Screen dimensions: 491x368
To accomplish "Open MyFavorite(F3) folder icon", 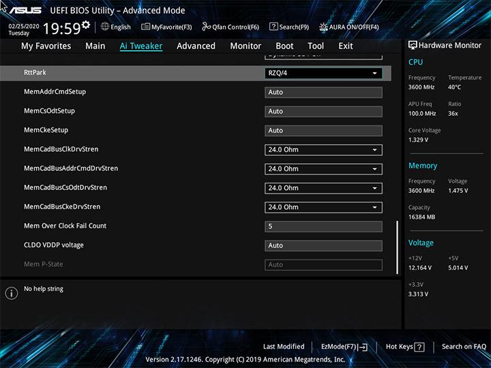I will [145, 27].
